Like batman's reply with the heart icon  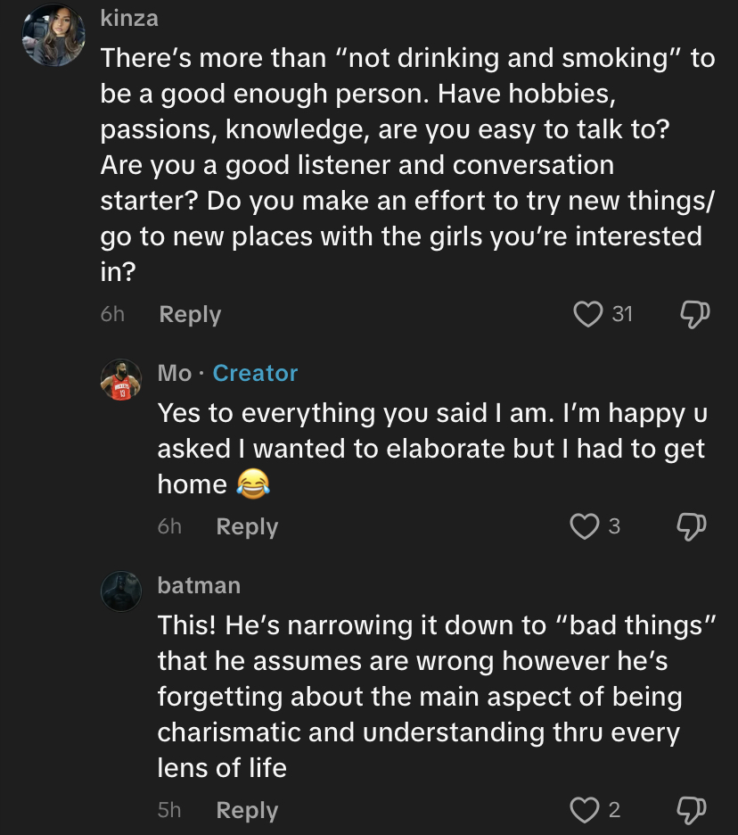(585, 810)
